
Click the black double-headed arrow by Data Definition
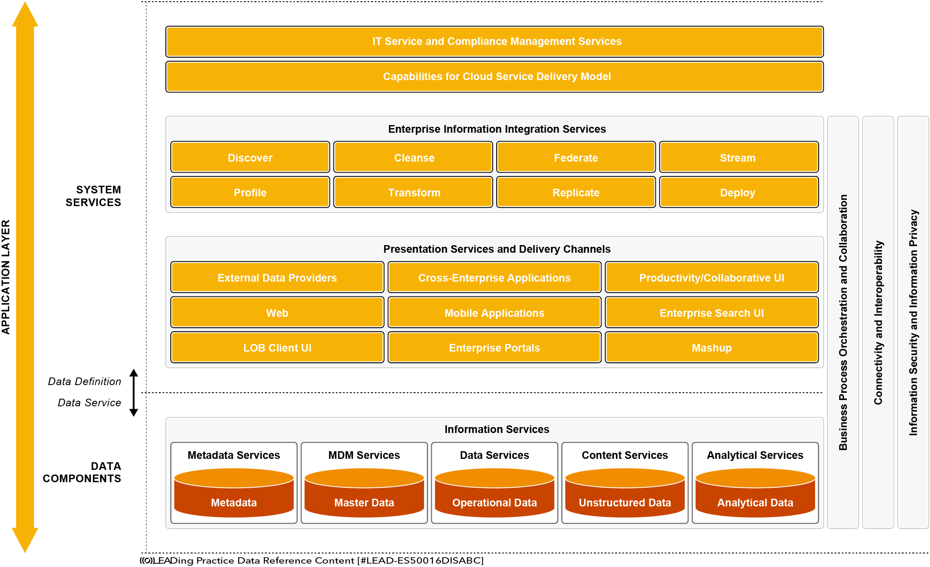134,393
